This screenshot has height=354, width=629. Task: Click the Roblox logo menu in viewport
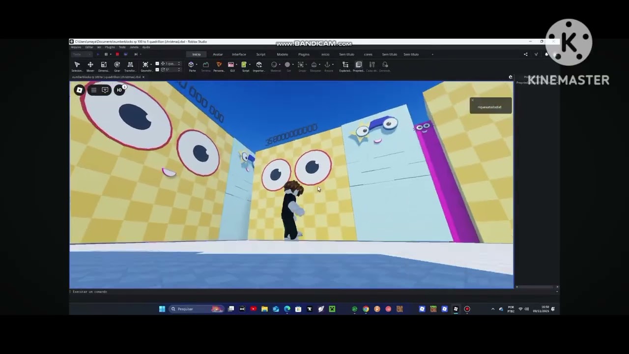click(79, 90)
